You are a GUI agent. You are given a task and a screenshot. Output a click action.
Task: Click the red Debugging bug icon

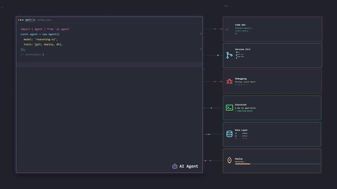(229, 81)
